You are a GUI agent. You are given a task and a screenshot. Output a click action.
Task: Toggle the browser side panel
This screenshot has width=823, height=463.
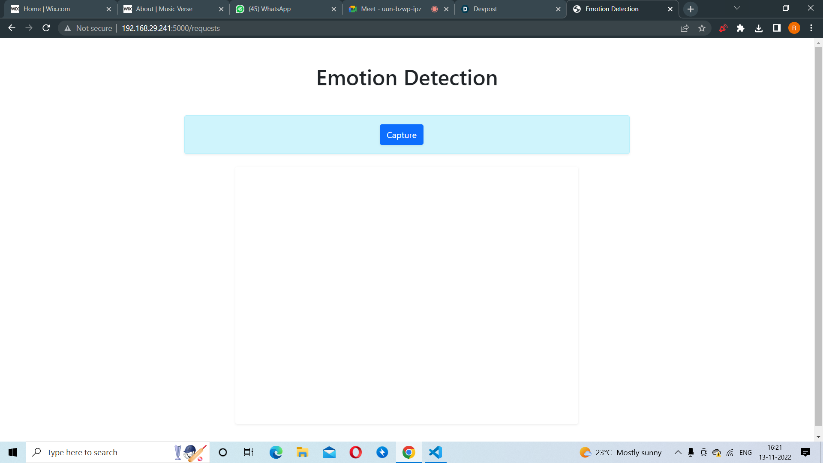click(x=776, y=28)
